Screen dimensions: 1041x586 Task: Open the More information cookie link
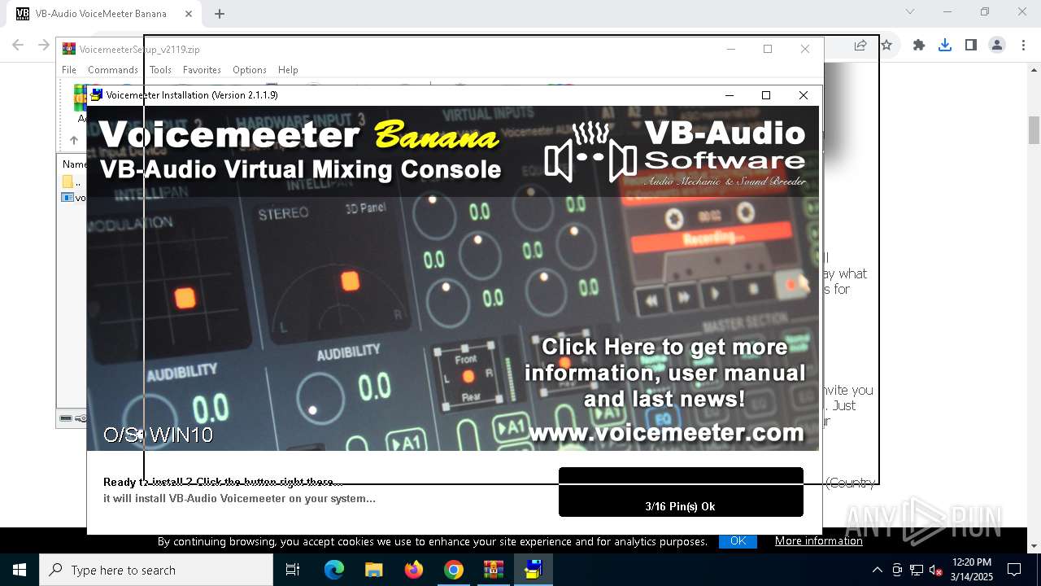(x=818, y=541)
